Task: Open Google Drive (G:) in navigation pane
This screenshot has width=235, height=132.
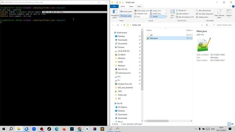Action: (x=125, y=84)
